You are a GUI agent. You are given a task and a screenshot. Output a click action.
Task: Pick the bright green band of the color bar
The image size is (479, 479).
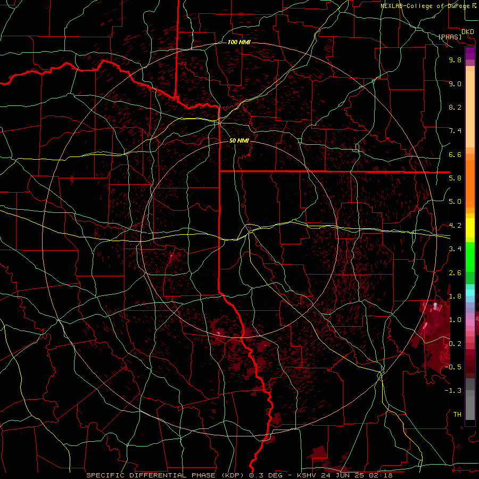(470, 257)
